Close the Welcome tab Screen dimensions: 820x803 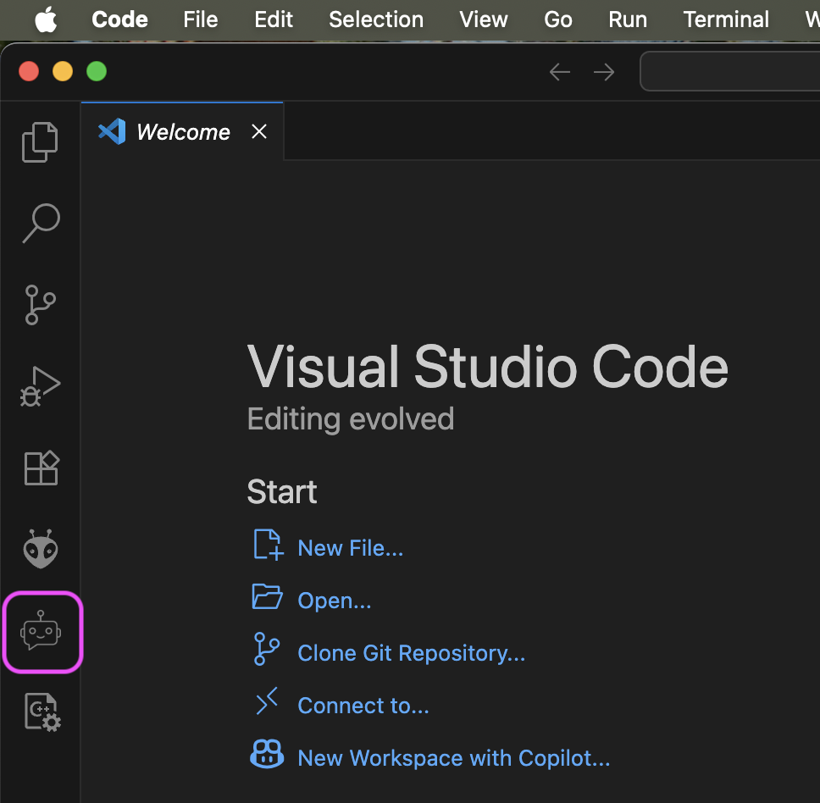[x=259, y=131]
